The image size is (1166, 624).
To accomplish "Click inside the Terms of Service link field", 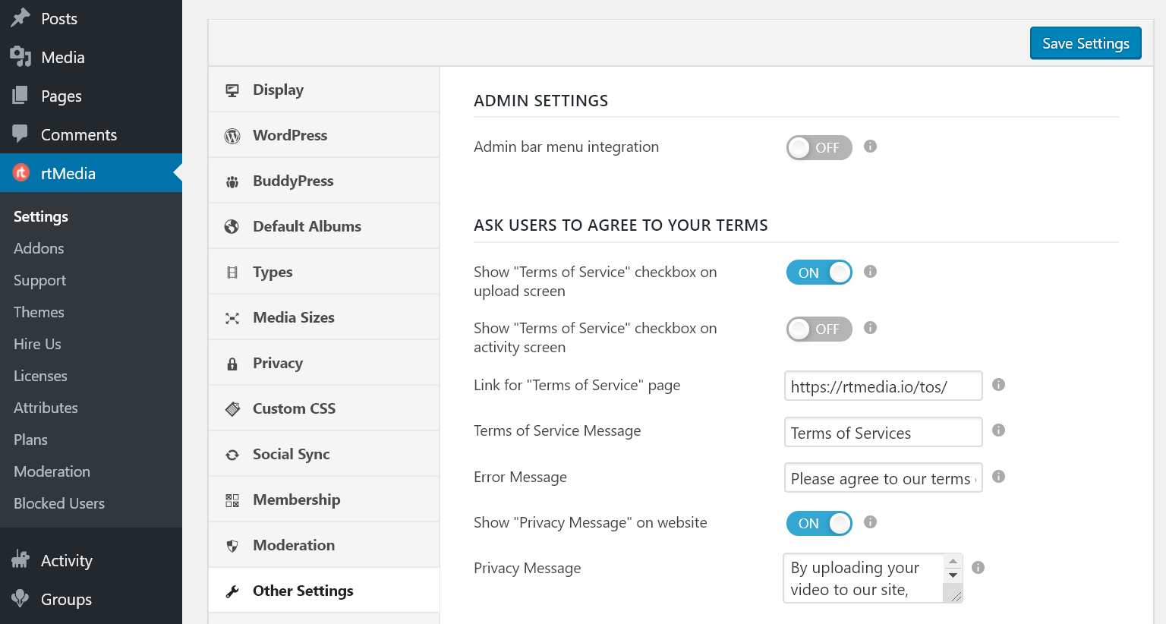I will [x=883, y=386].
